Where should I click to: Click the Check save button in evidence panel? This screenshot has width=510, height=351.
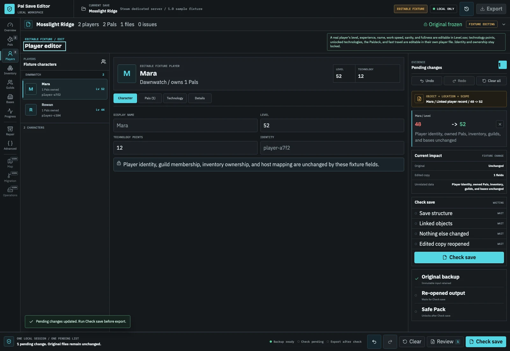[x=459, y=258]
